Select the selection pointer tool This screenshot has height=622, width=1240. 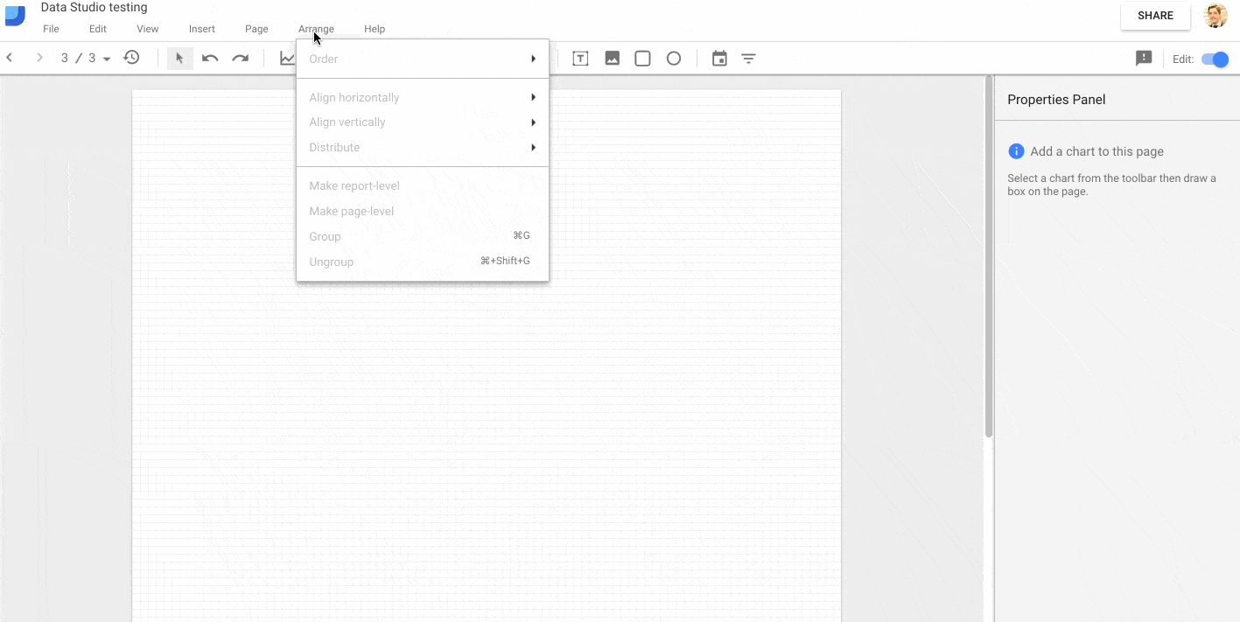tap(179, 59)
